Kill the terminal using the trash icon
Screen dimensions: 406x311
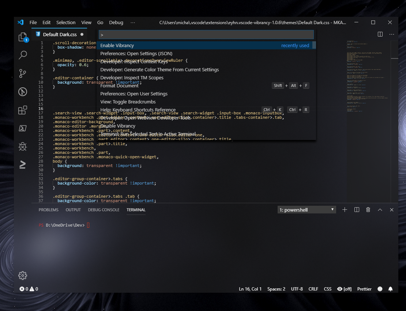[368, 209]
